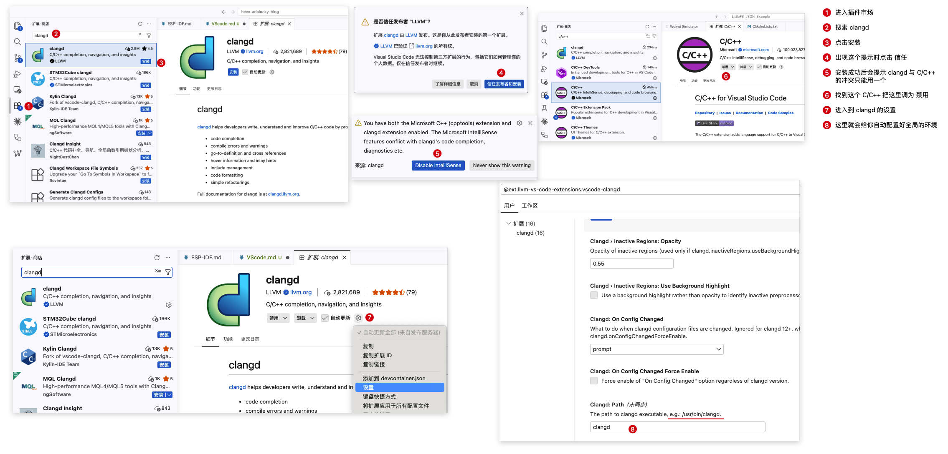Open the 卸载 dropdown on the installed clangd page
Image resolution: width=948 pixels, height=454 pixels.
point(312,318)
